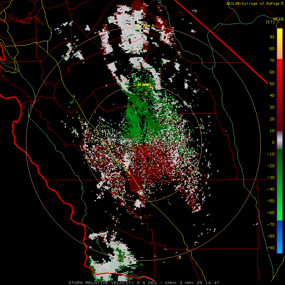The image size is (285, 285).
Task: Click the positive 40 scale value
Action: tap(272, 95)
